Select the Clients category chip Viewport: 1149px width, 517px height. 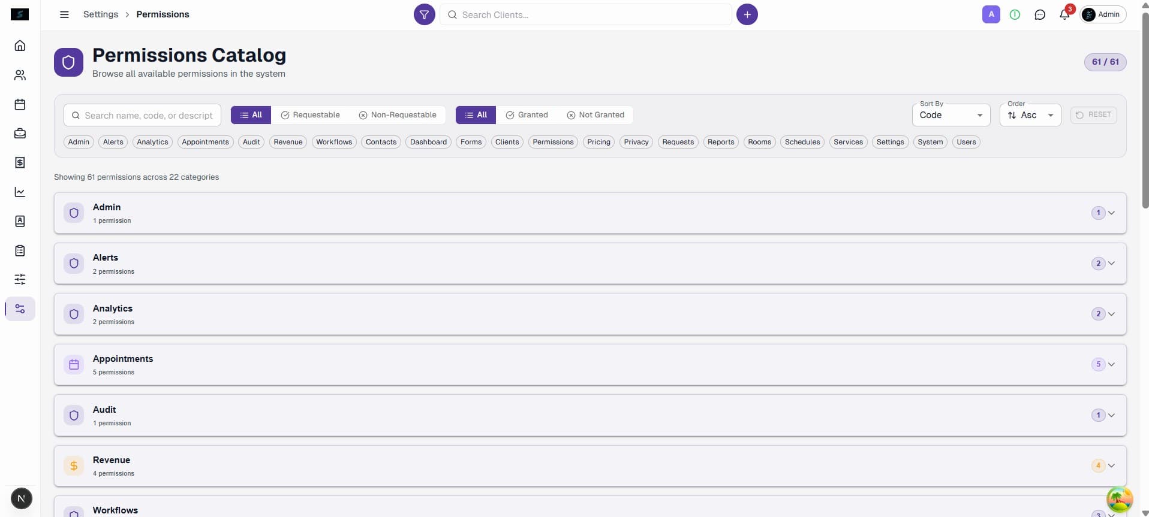tap(507, 142)
